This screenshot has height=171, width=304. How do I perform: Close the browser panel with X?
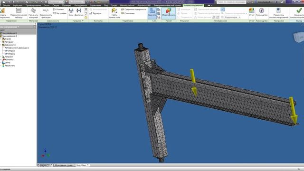(35, 24)
